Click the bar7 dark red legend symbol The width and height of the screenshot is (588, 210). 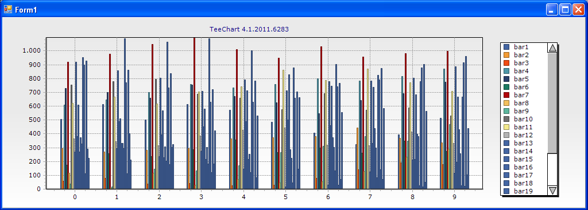point(506,96)
